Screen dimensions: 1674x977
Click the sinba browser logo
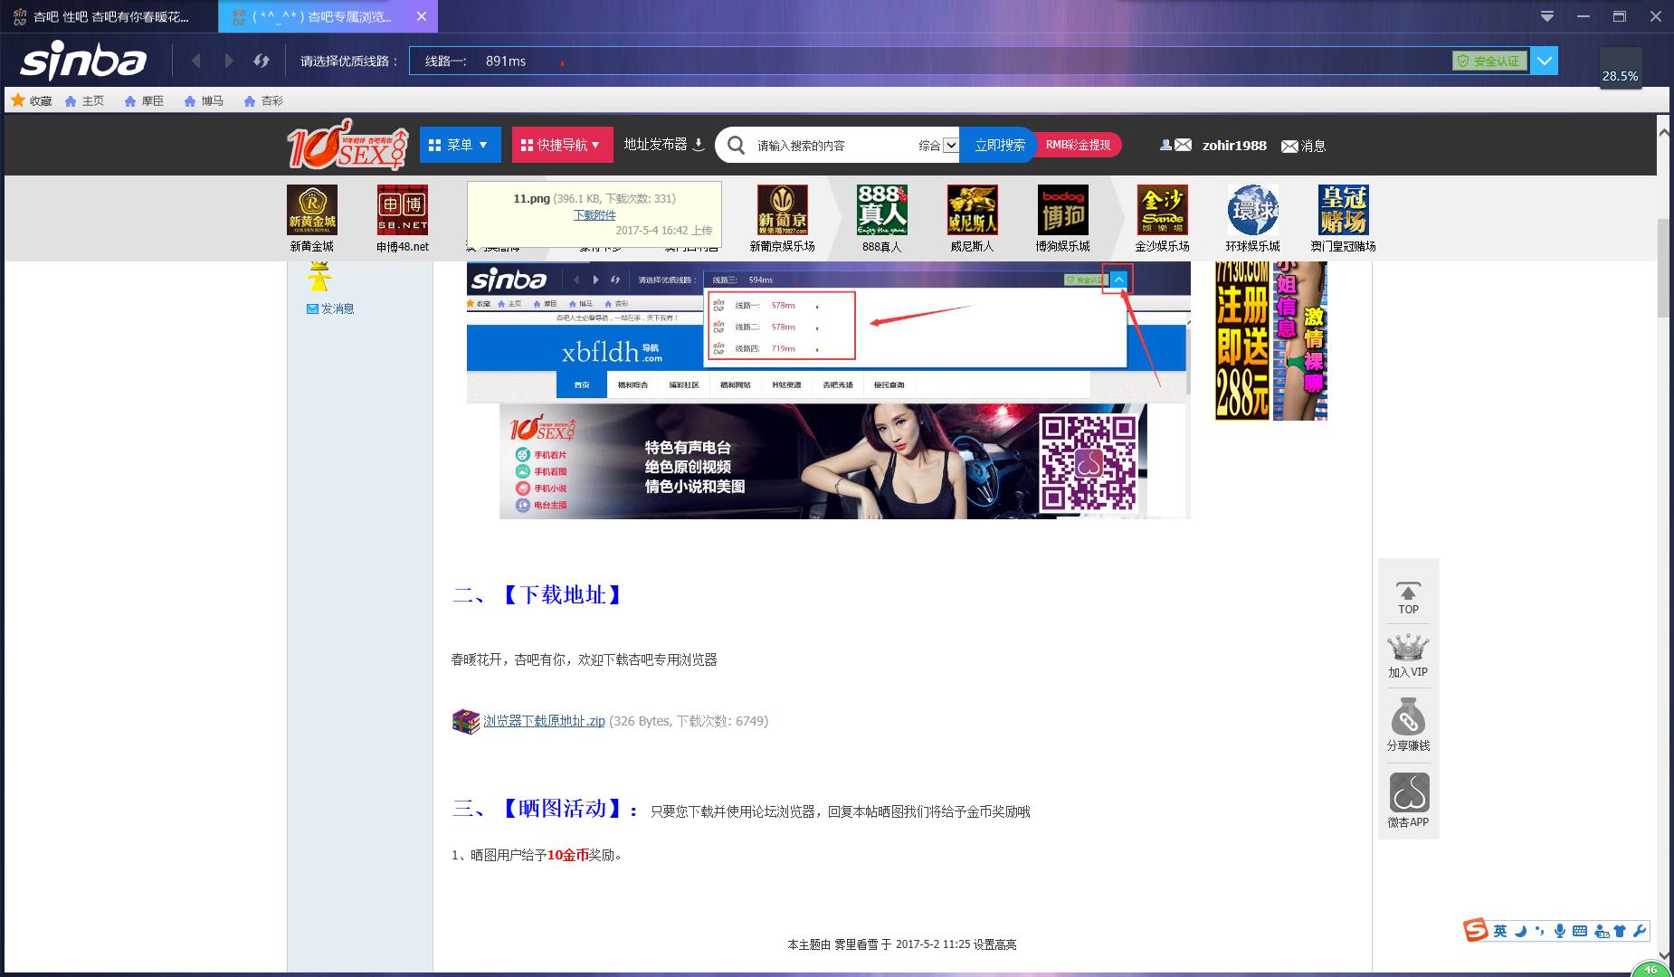(83, 60)
